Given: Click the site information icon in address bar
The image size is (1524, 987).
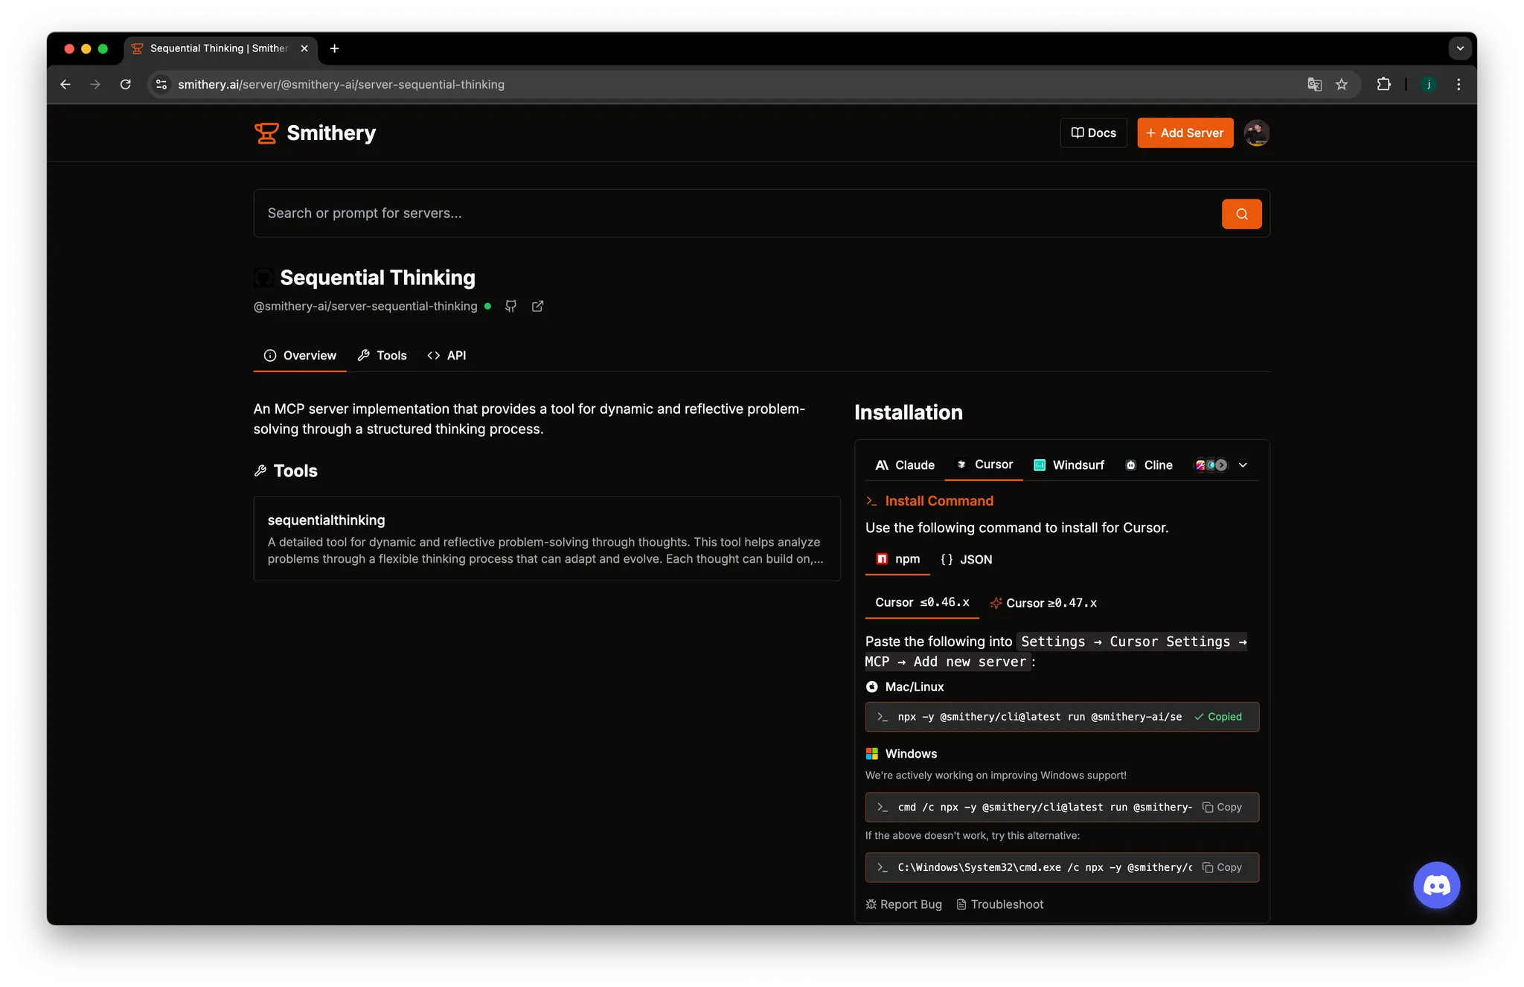Looking at the screenshot, I should 161,85.
